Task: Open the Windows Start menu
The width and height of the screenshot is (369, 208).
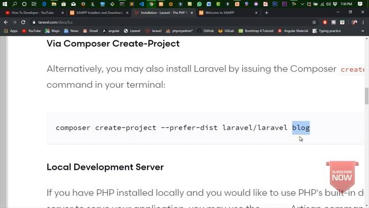Action: (5, 4)
